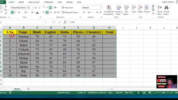178x100 pixels.
Task: Increase font size with the larger A icon
Action: click(x=36, y=7)
